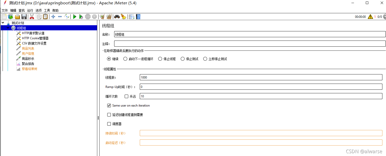This screenshot has width=386, height=156.
Task: Click the Clear All double broom icon
Action: (x=109, y=17)
